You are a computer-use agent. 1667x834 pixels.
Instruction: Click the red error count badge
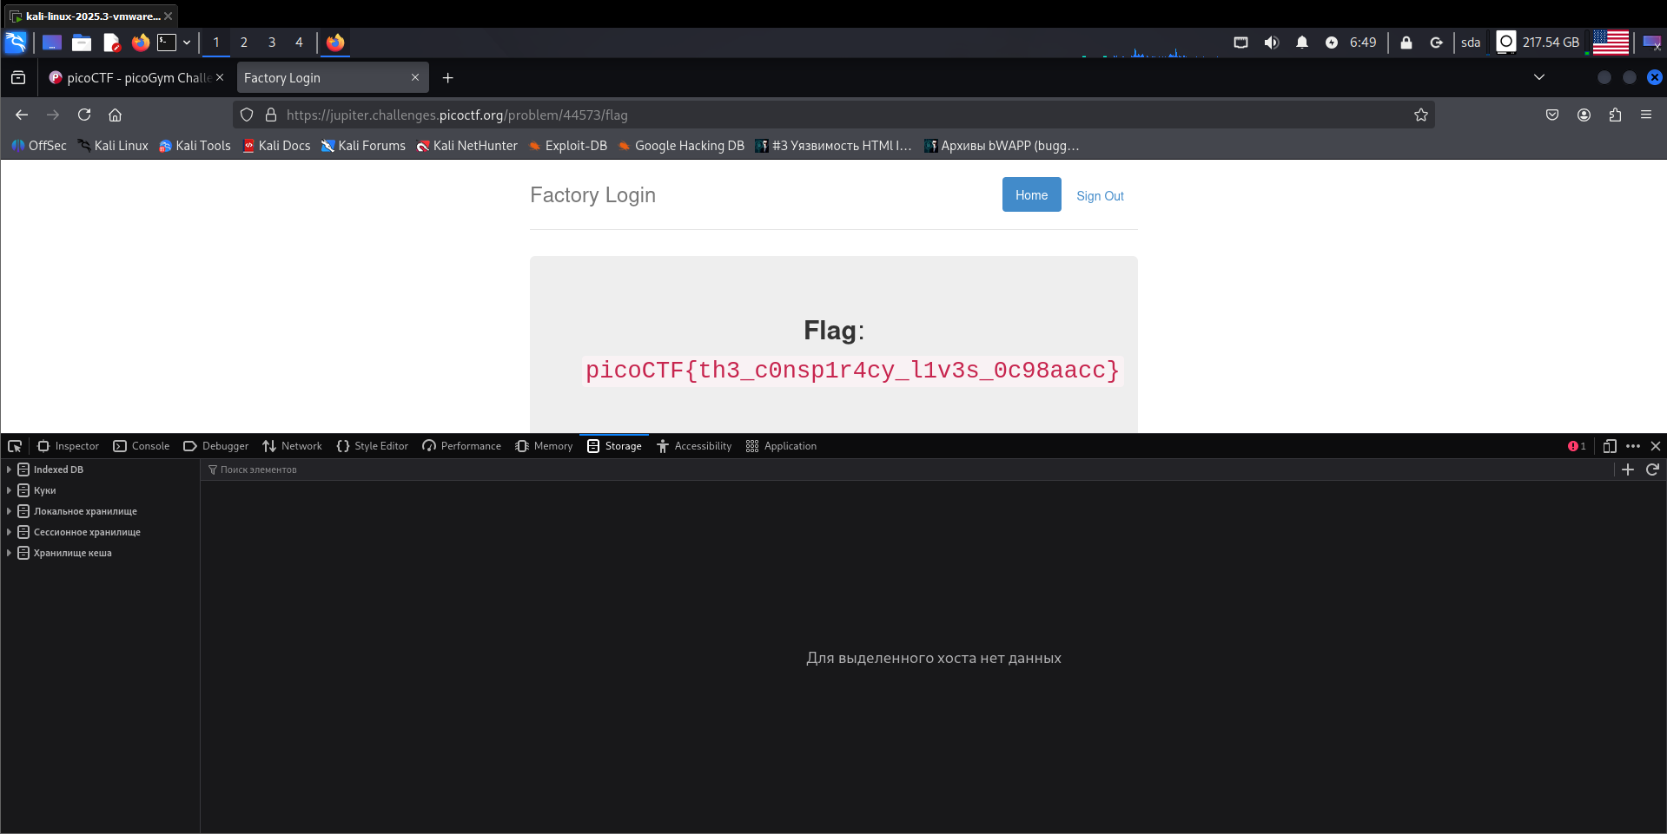pos(1577,446)
